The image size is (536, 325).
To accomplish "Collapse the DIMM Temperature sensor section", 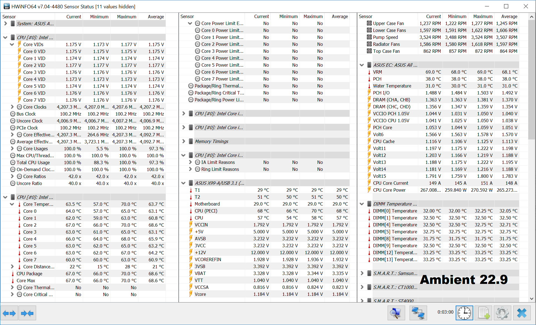I will [x=362, y=204].
